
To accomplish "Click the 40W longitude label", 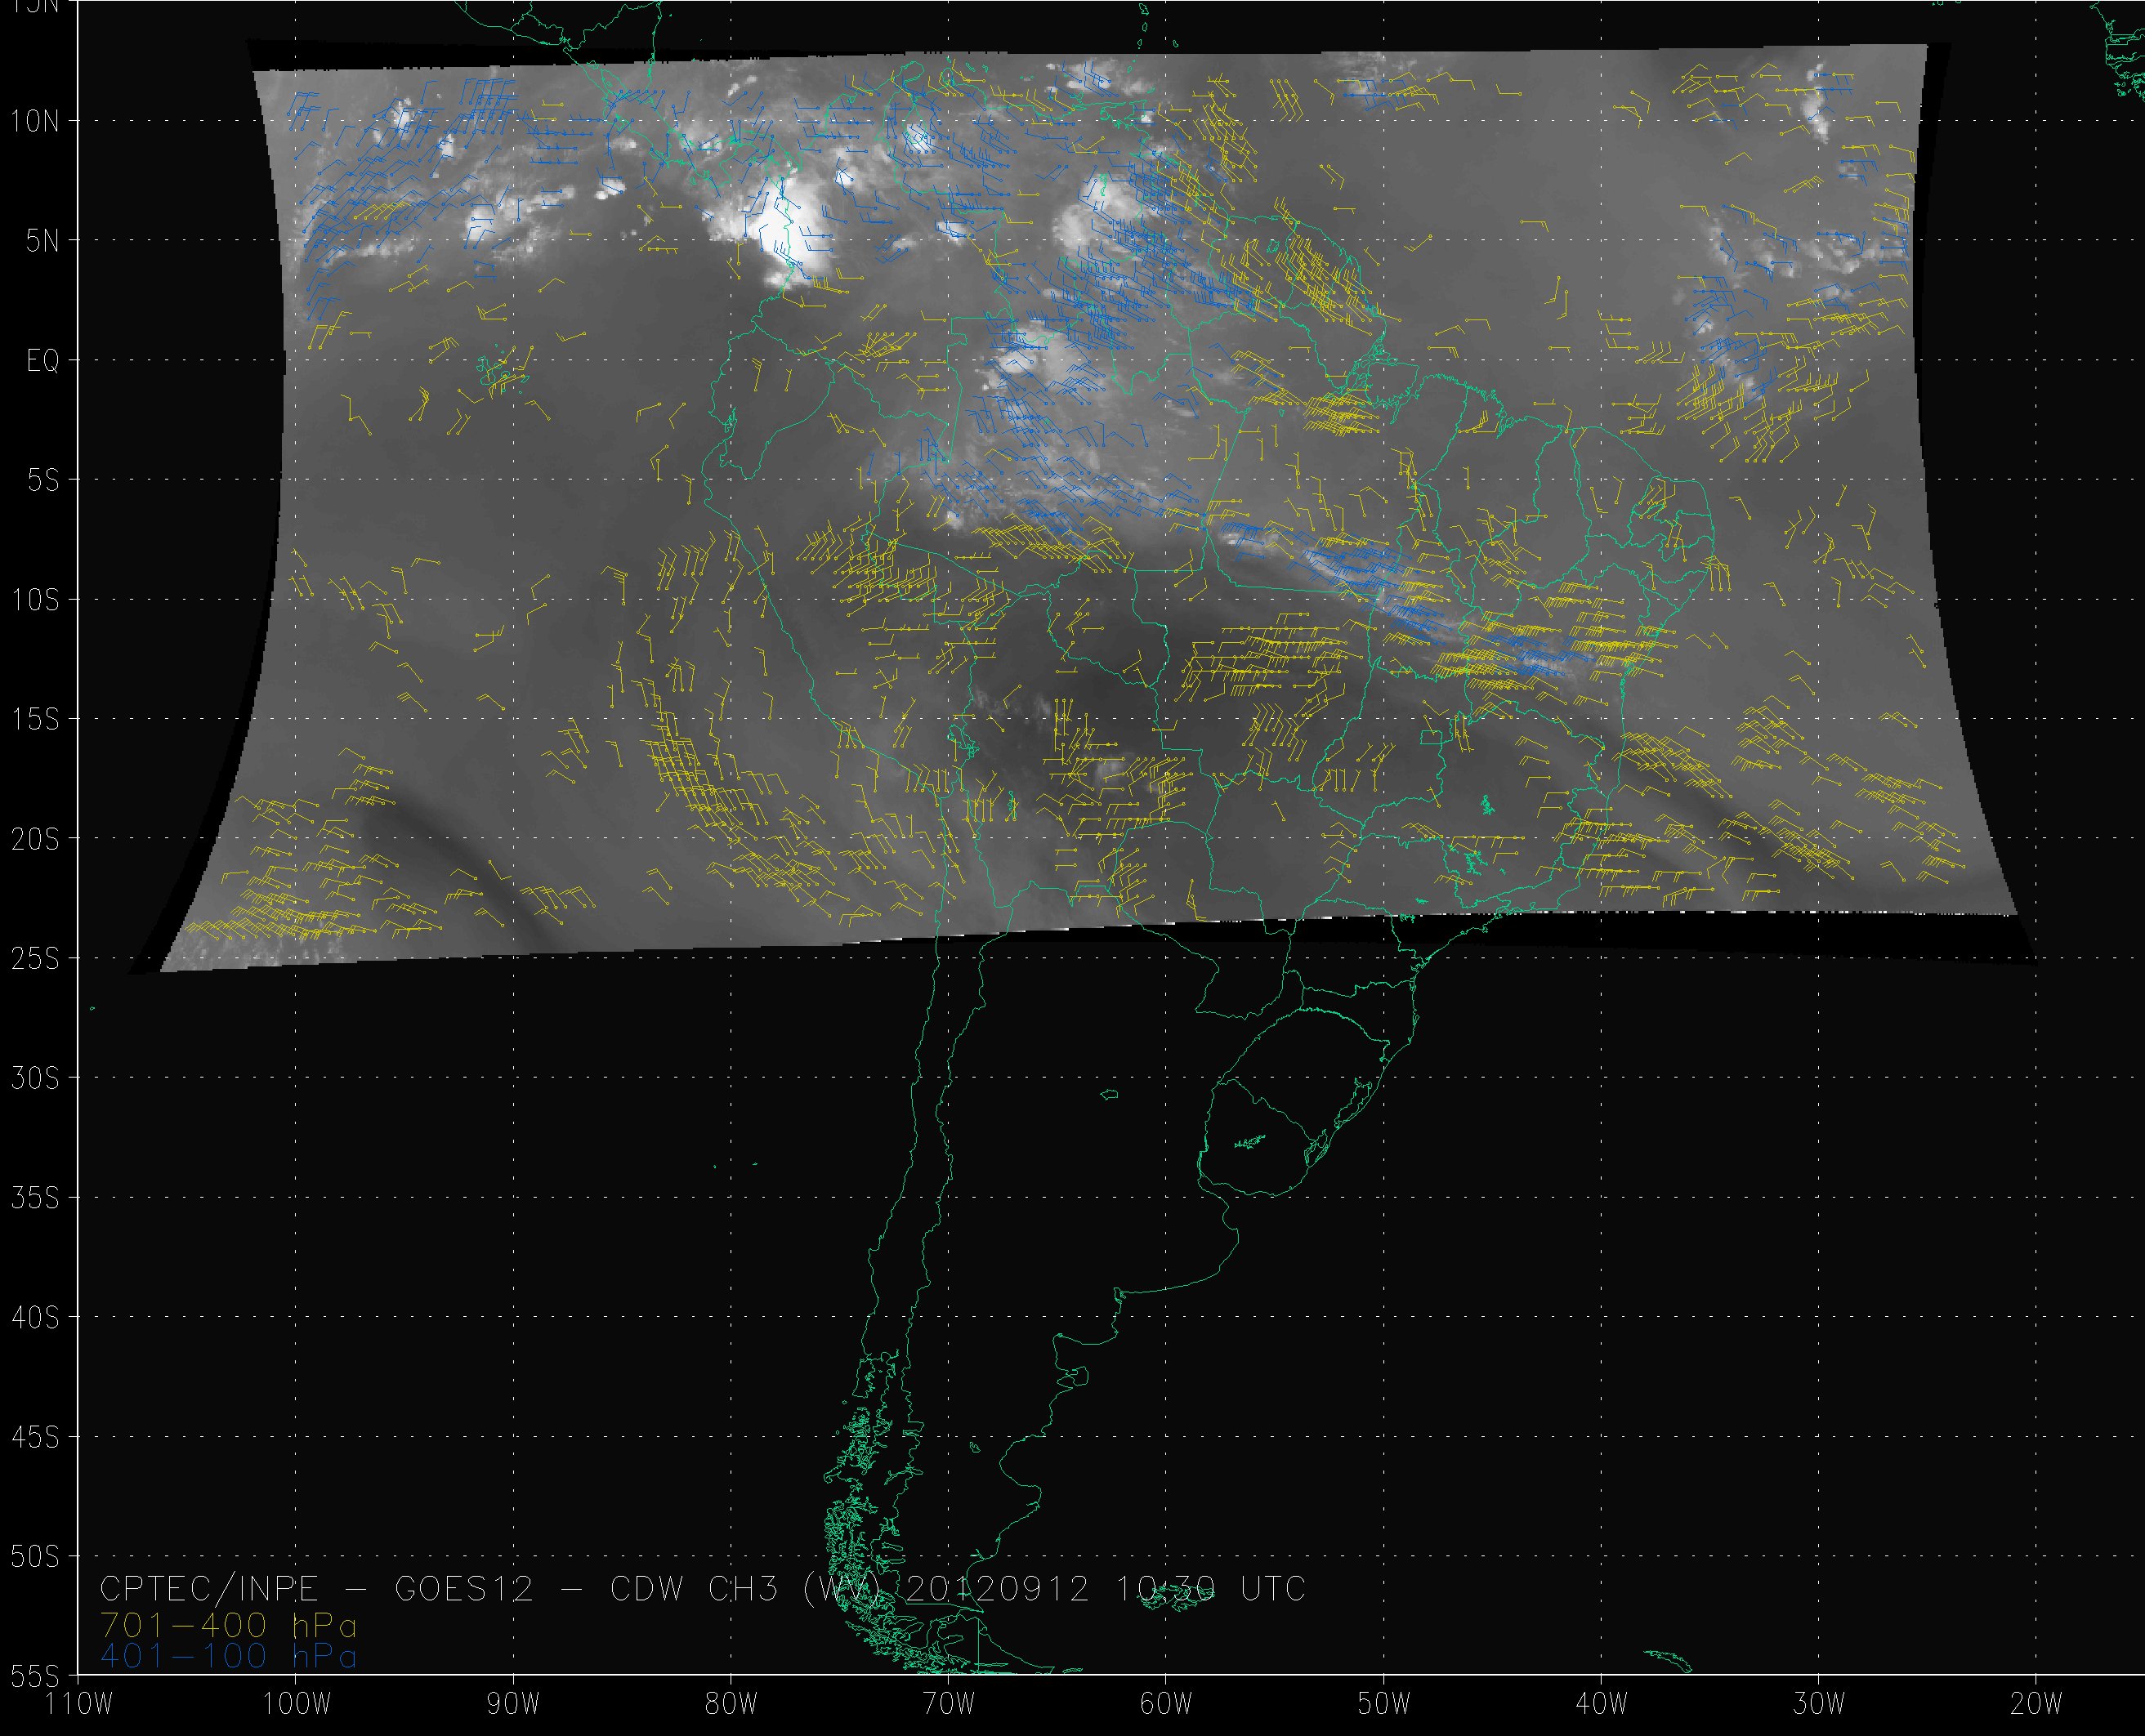I will click(x=1601, y=1704).
